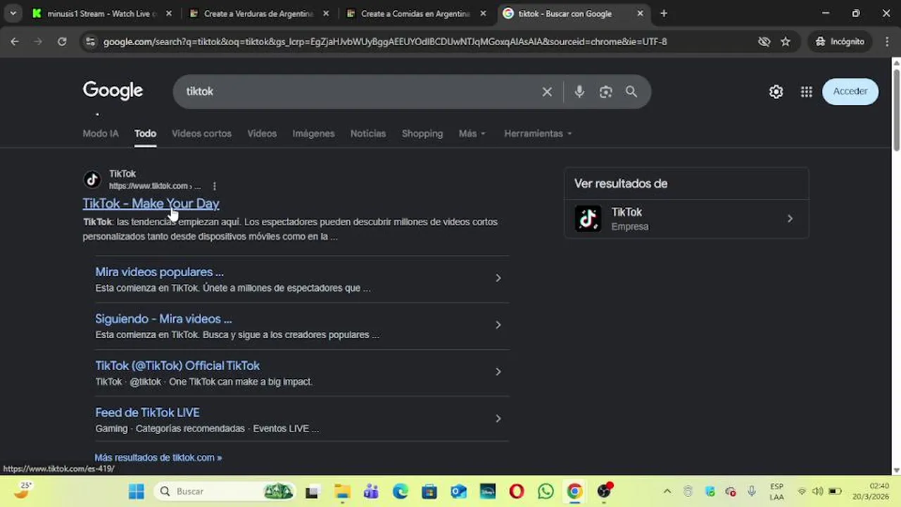
Task: Open Google quick settings gear icon
Action: (776, 92)
